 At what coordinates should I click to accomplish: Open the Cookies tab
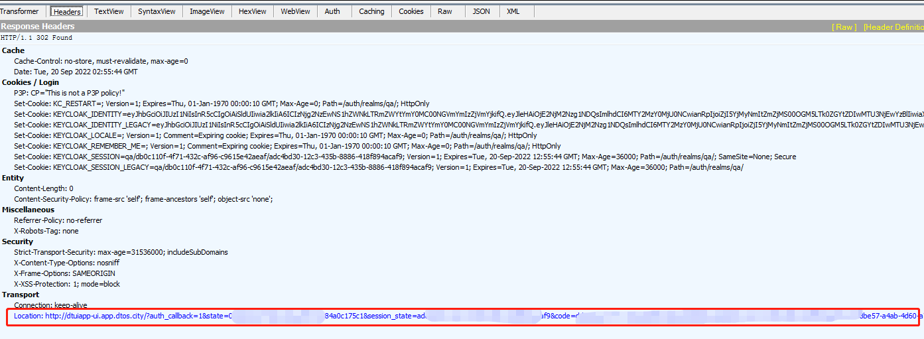click(x=411, y=11)
